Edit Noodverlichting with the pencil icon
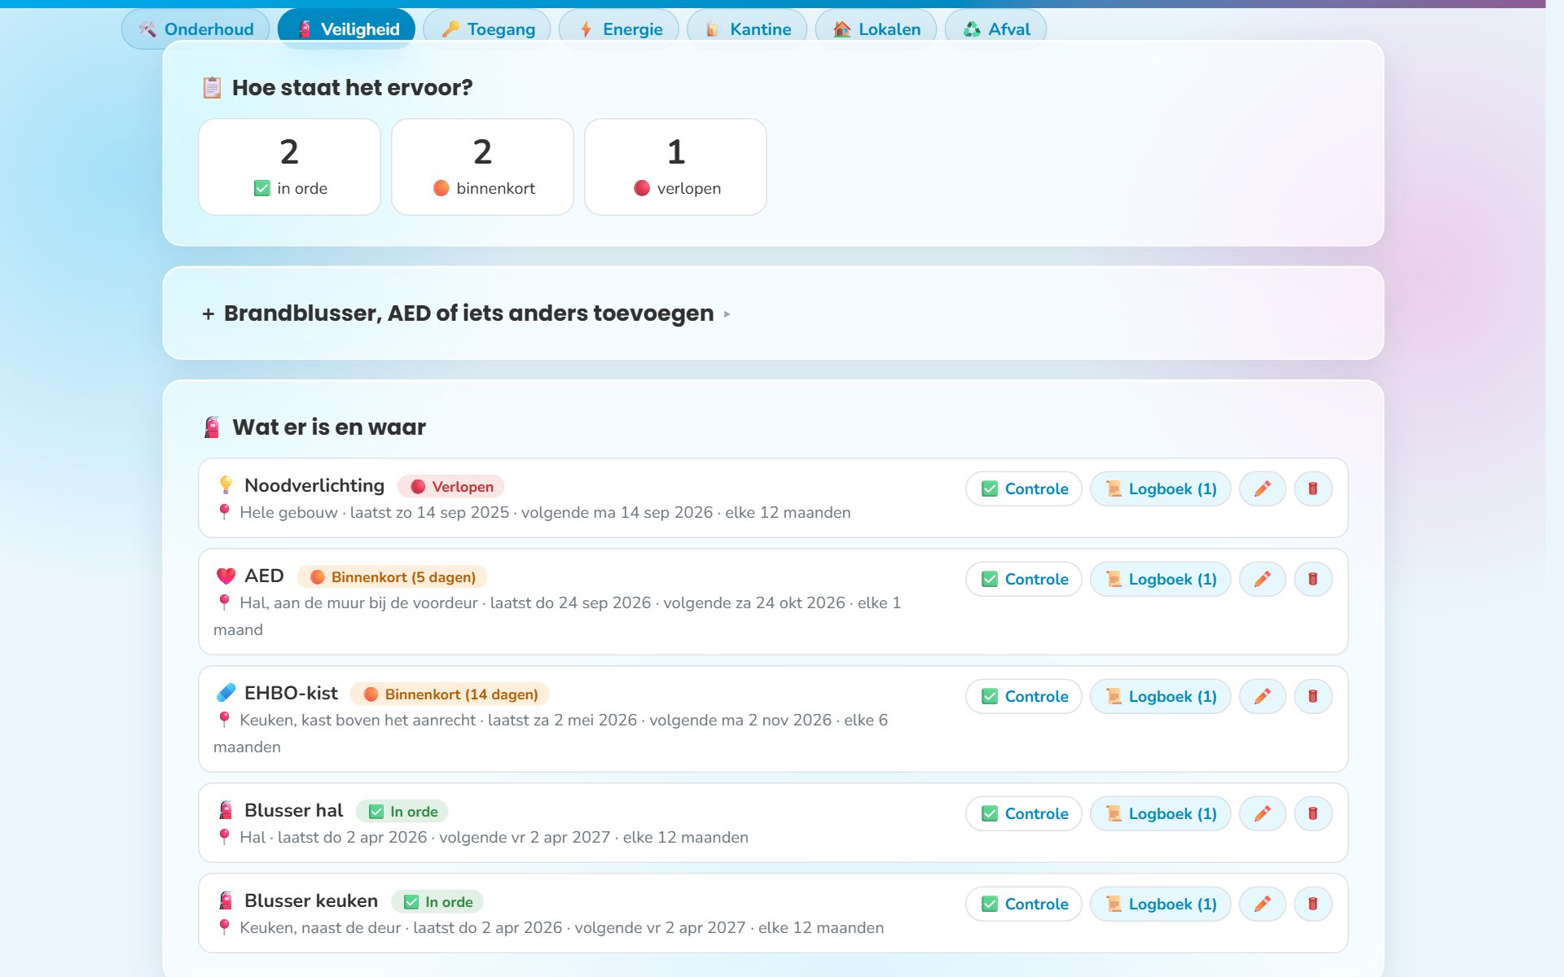 click(1262, 488)
